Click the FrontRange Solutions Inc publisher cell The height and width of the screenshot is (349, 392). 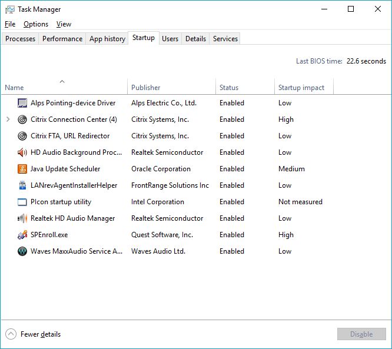point(170,185)
